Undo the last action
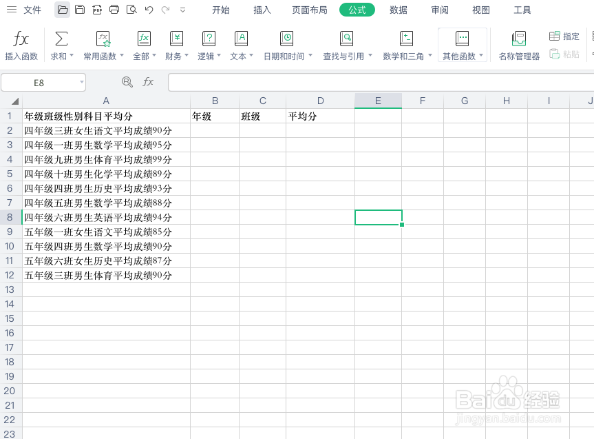Viewport: 594px width, 439px height. (147, 10)
